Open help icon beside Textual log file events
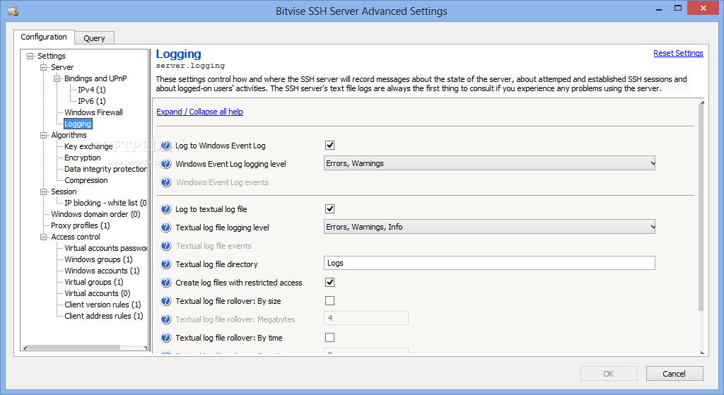 (165, 246)
